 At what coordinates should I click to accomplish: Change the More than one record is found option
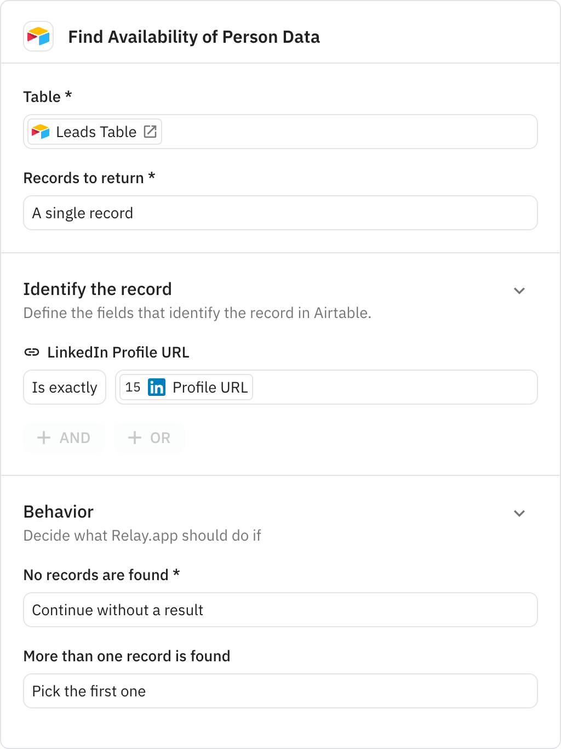click(x=280, y=691)
